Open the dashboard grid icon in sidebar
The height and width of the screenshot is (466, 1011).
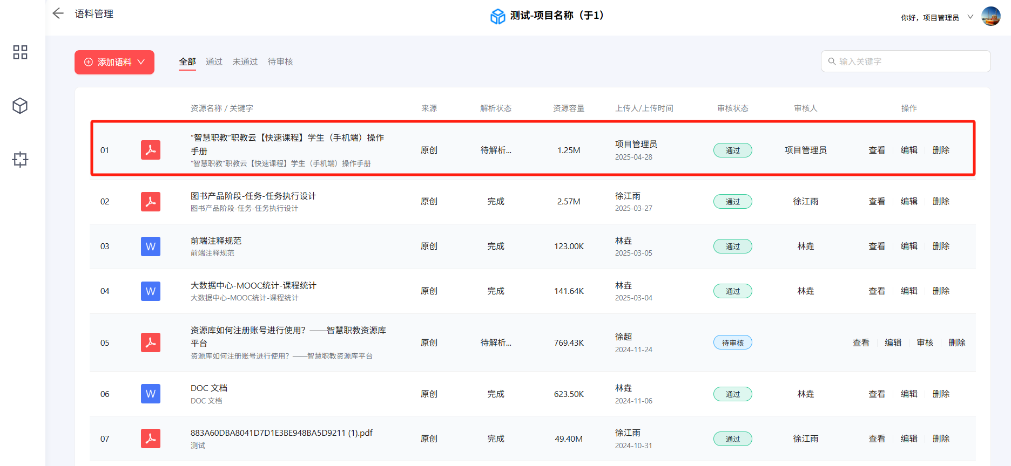(20, 52)
